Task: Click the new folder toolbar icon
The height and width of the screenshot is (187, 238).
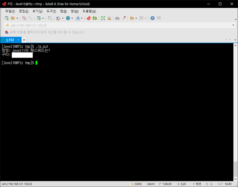Action: pyautogui.click(x=132, y=18)
